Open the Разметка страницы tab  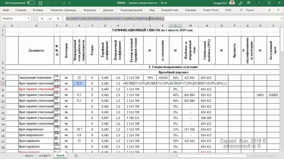(63, 10)
